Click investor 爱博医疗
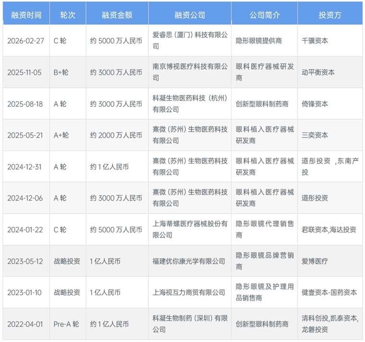The image size is (365, 342). point(315,261)
